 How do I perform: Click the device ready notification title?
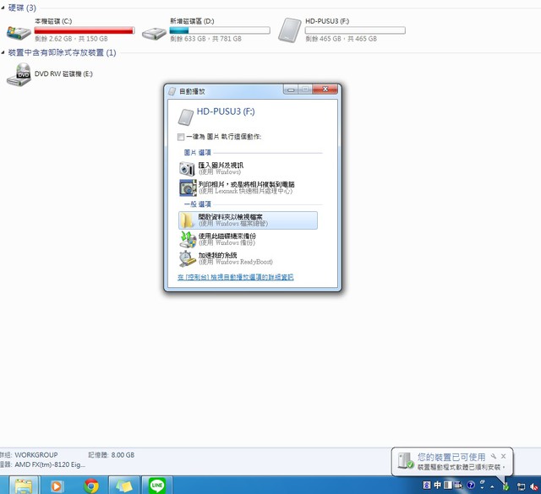(x=451, y=457)
